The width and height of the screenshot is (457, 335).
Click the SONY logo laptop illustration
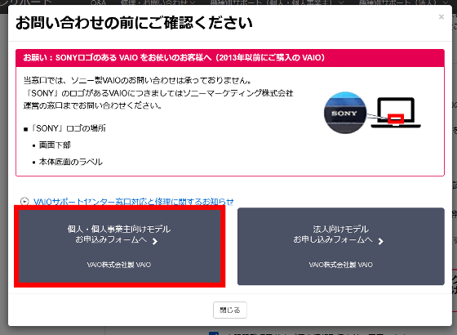[x=372, y=113]
